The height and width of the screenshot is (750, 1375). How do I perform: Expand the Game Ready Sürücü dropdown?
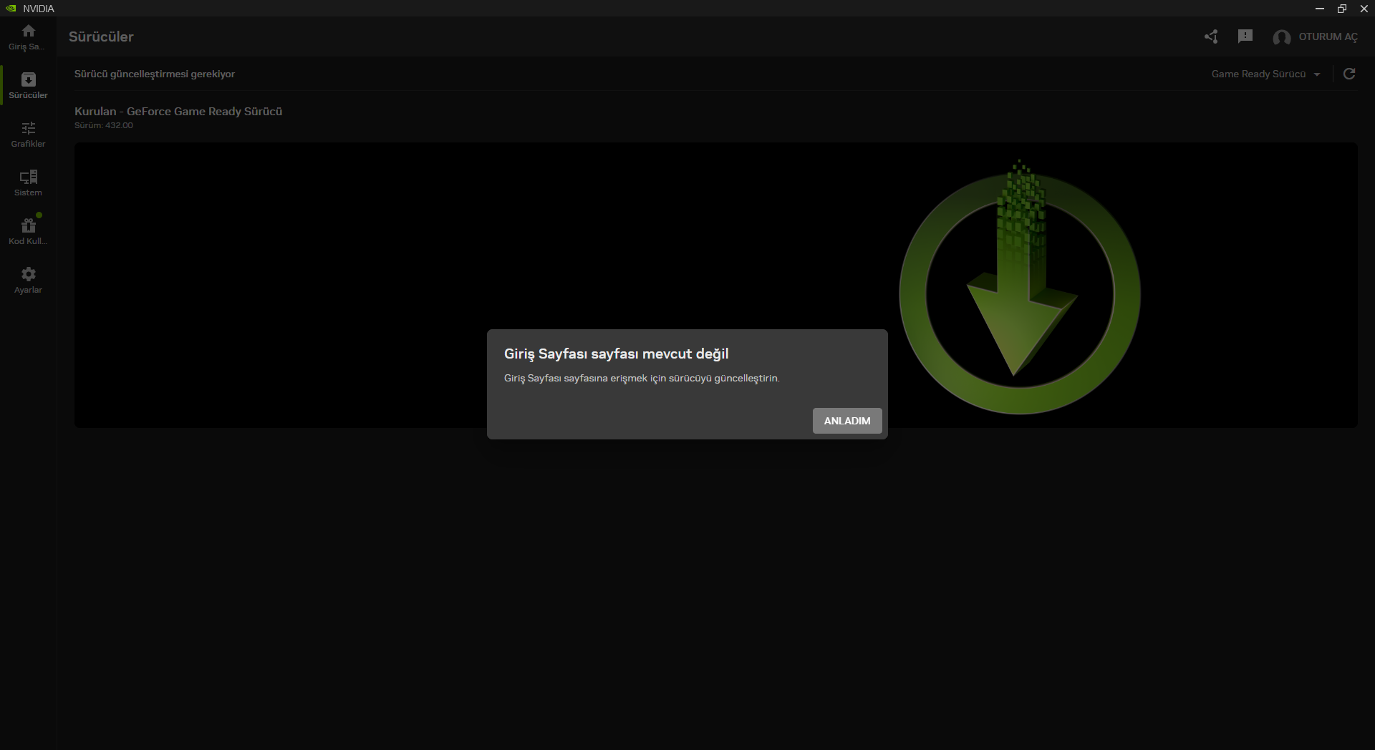pyautogui.click(x=1265, y=74)
